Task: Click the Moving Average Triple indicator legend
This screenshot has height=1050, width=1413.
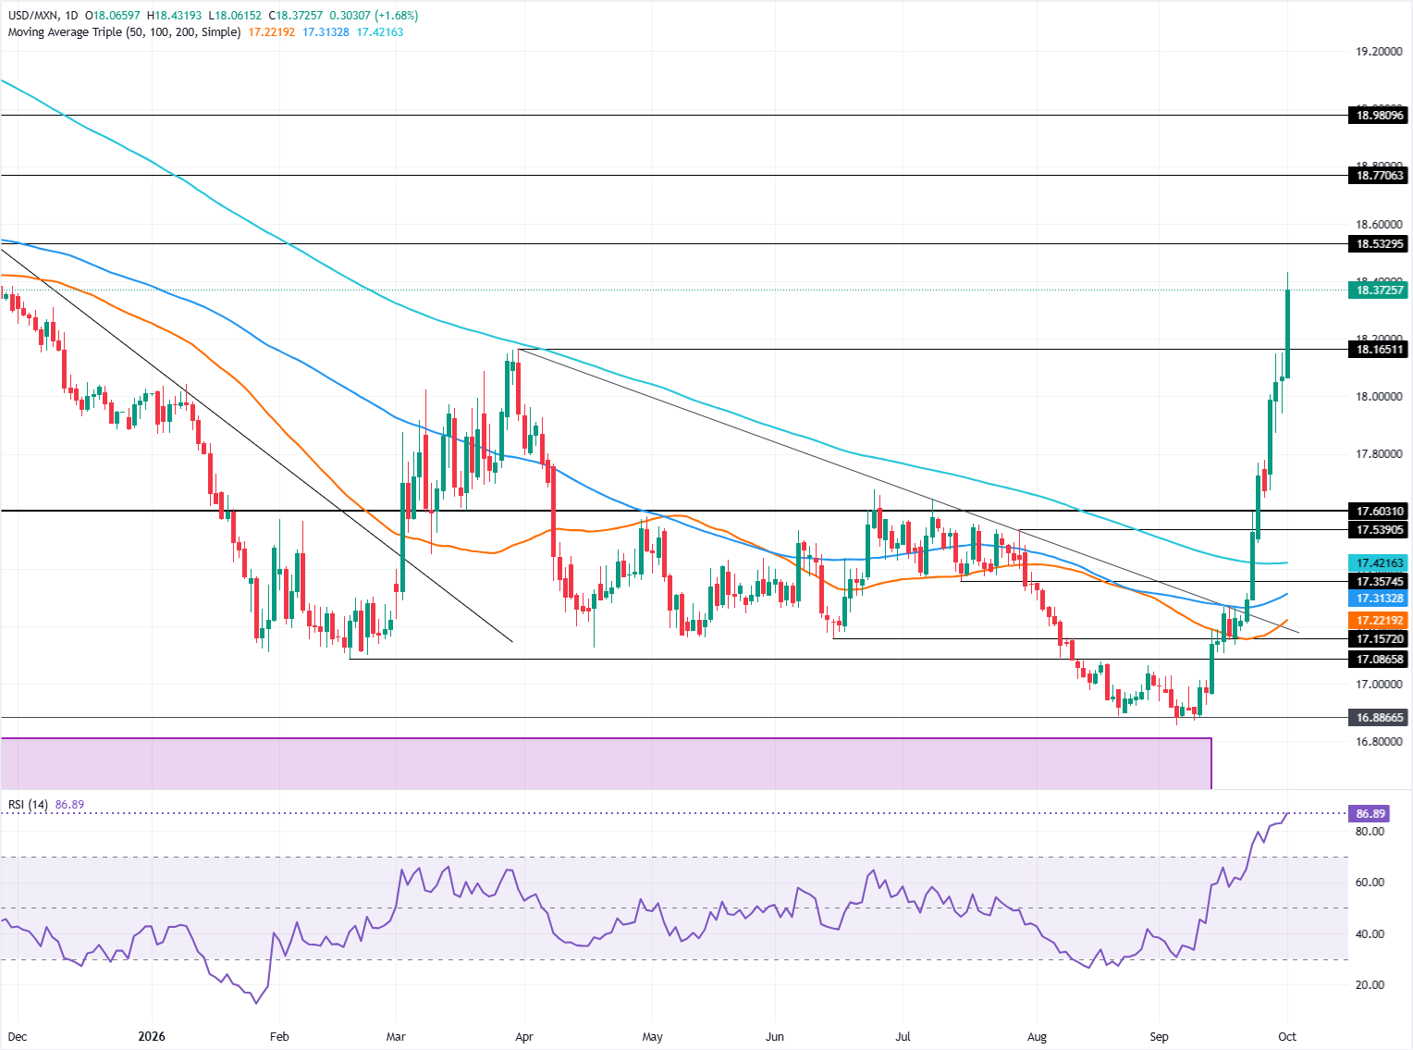Action: click(x=124, y=32)
